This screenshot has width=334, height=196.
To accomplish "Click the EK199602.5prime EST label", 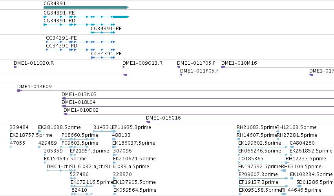I will [260, 143].
